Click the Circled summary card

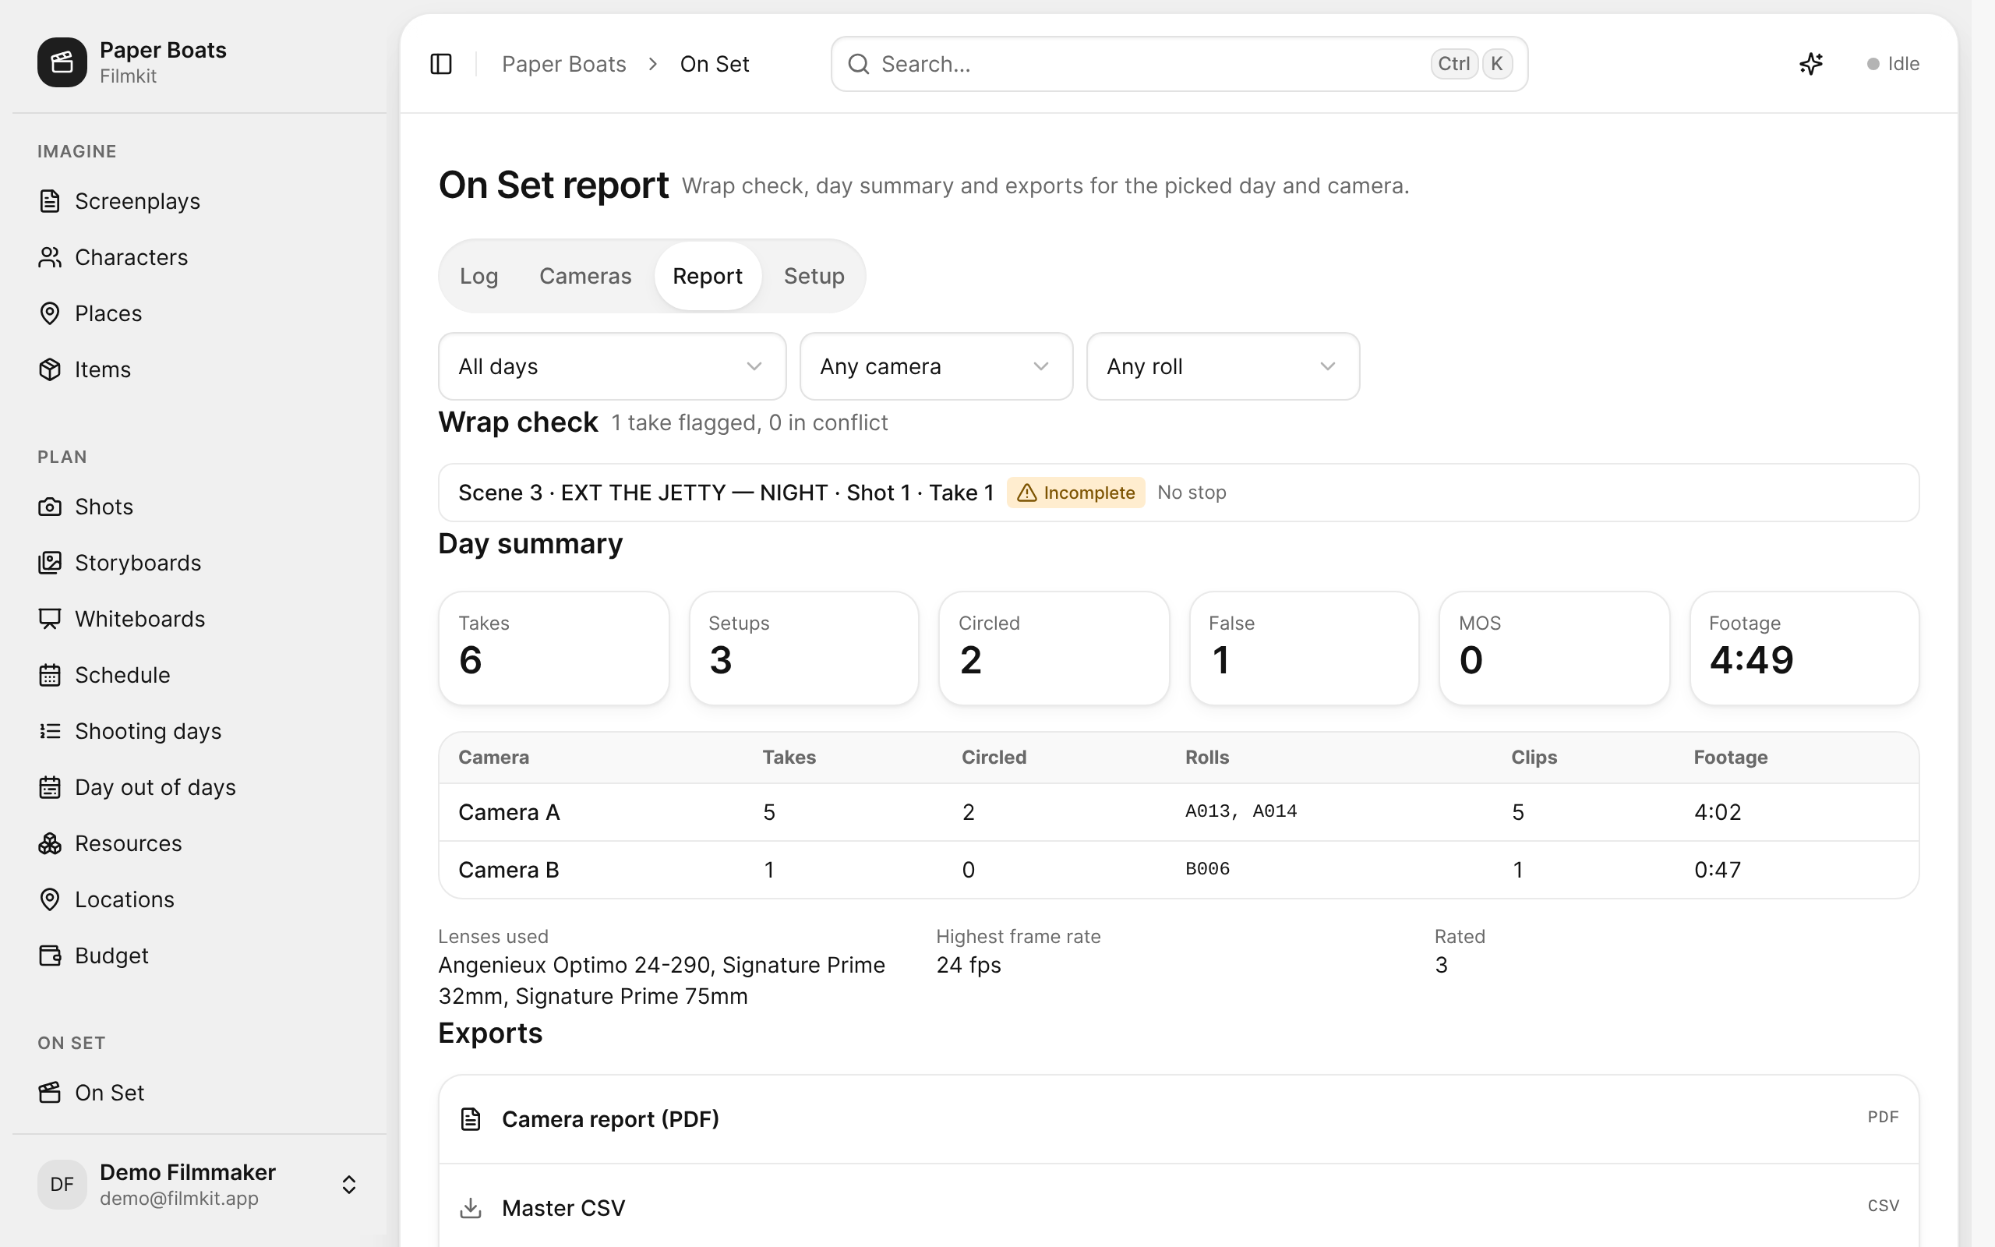tap(1054, 648)
